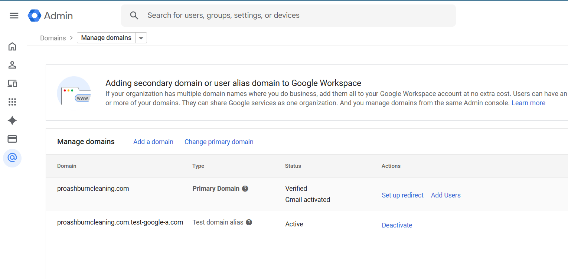The width and height of the screenshot is (568, 279).
Task: Show help for Test domain alias
Action: pos(249,222)
